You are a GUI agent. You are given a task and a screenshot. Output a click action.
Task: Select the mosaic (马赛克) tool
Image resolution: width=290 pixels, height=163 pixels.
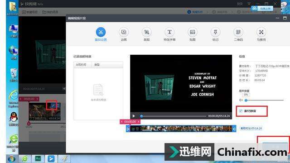click(x=261, y=32)
